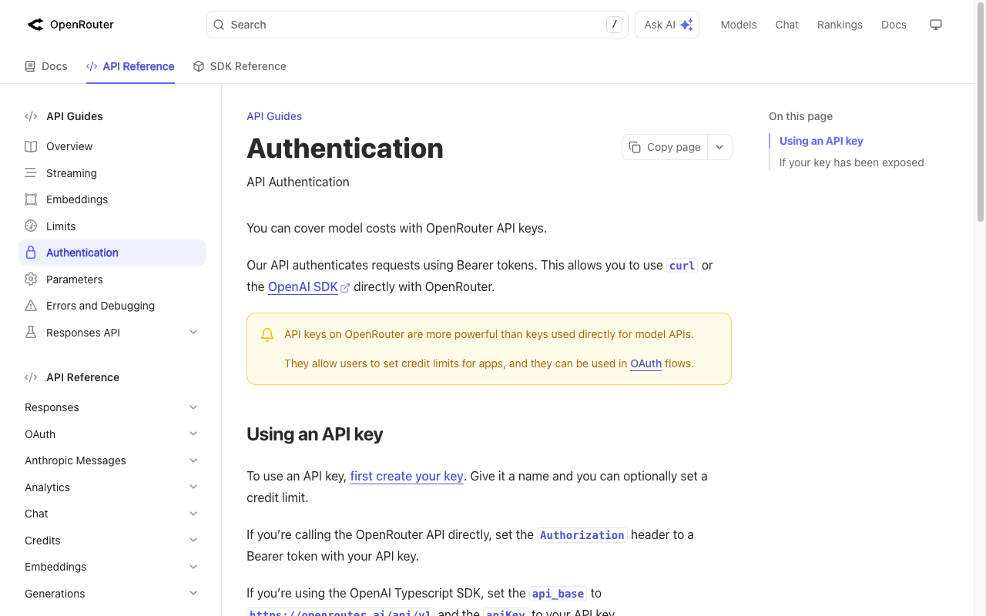
Task: Expand the OAuth sidebar section
Action: [x=193, y=434]
